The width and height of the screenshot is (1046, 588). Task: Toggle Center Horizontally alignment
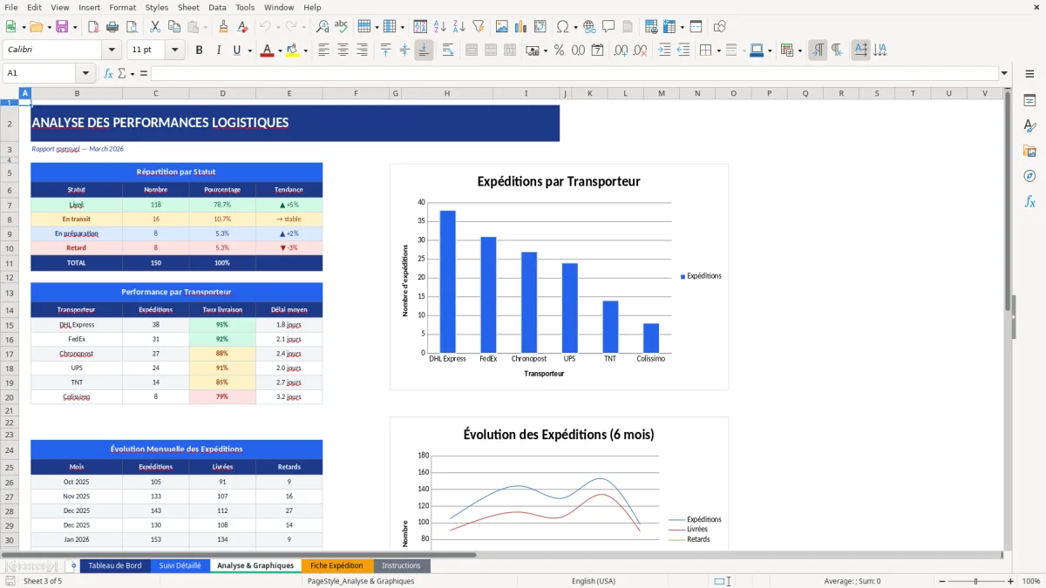(x=343, y=51)
